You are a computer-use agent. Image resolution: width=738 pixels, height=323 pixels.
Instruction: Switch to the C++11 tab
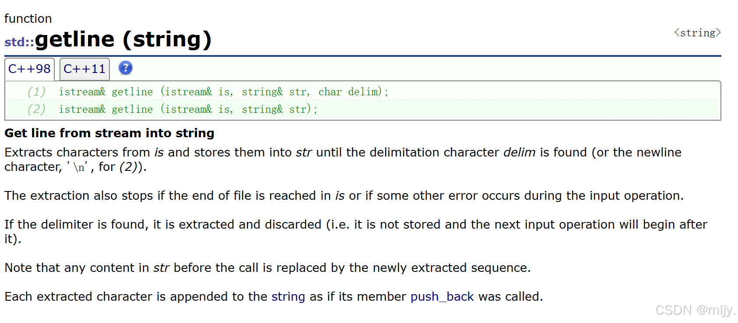coord(84,69)
